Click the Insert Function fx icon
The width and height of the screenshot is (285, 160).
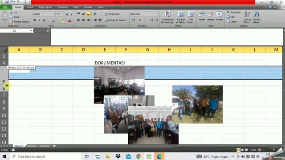[48, 31]
